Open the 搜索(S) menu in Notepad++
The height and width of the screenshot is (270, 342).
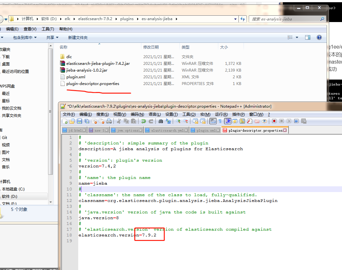pyautogui.click(x=103, y=114)
